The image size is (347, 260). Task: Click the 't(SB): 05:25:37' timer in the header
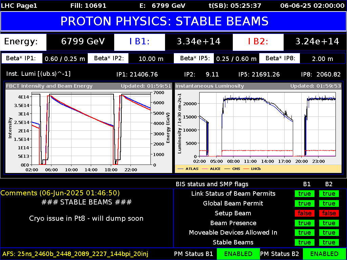point(235,5)
